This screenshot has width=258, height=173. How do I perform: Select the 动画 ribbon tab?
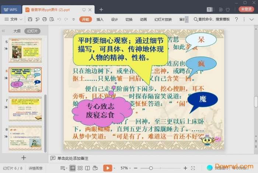143,20
